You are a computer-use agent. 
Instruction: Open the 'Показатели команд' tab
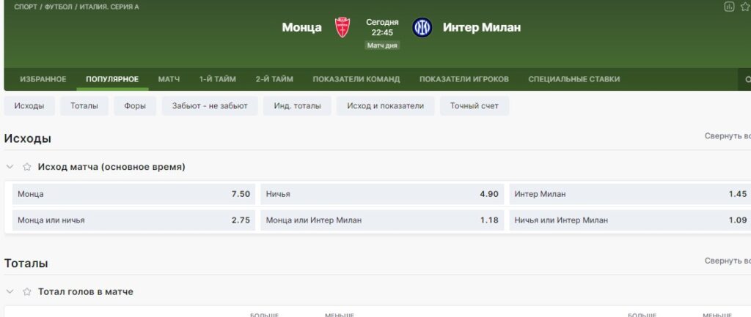pyautogui.click(x=356, y=79)
